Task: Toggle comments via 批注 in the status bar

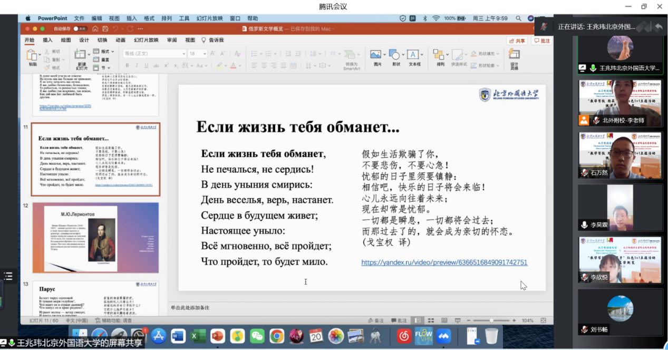Action: [x=399, y=320]
